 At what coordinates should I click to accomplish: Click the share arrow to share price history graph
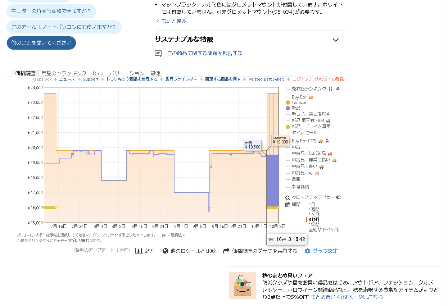(x=226, y=251)
